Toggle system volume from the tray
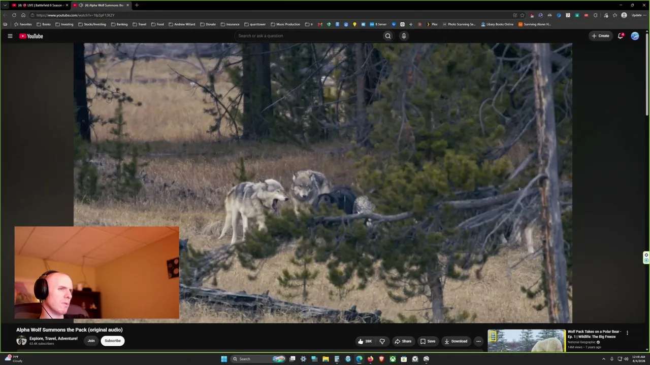 (626, 359)
